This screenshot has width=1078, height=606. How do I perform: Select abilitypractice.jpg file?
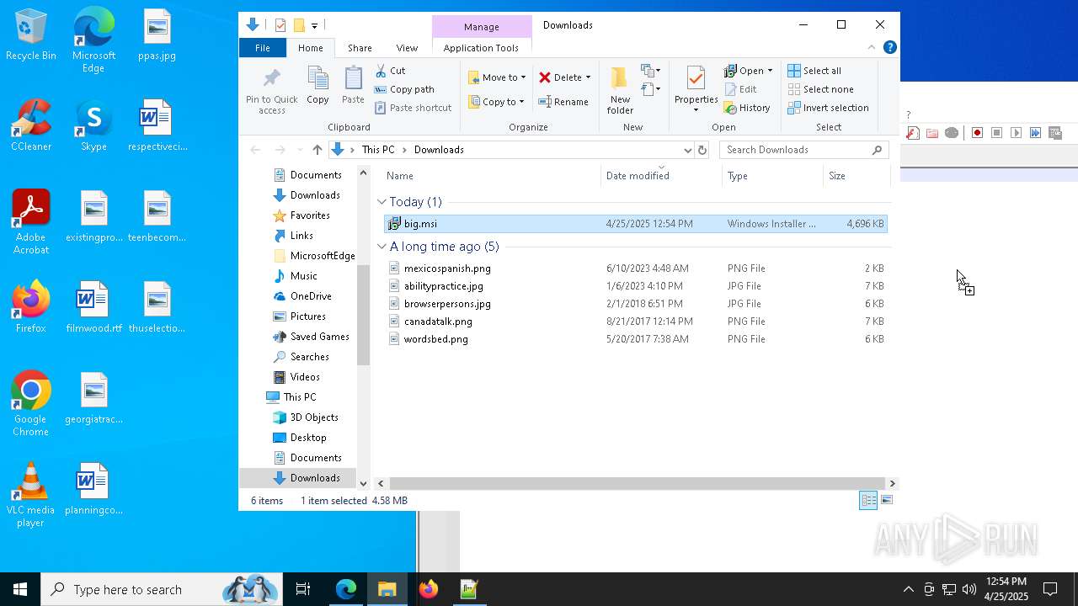pyautogui.click(x=635, y=286)
